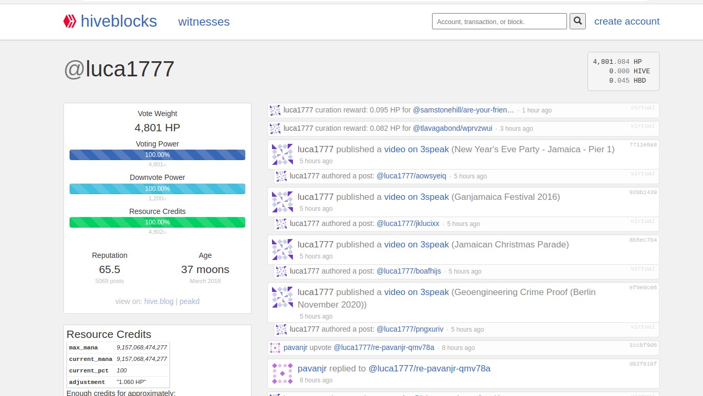This screenshot has width=703, height=396.
Task: Click avatar beside tlavagabond curation reward
Action: [275, 129]
